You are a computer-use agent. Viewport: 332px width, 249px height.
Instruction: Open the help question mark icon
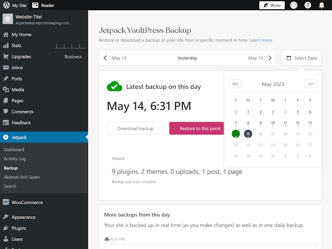pyautogui.click(x=308, y=5)
